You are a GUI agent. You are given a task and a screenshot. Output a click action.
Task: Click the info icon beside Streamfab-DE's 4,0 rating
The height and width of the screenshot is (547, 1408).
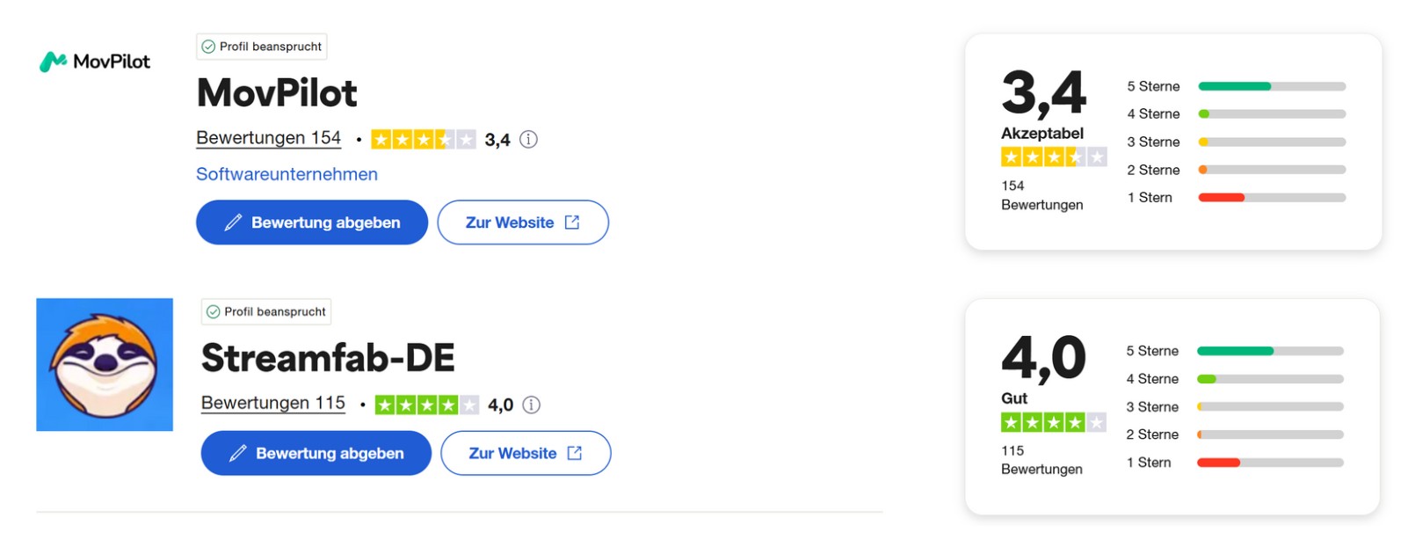(532, 405)
